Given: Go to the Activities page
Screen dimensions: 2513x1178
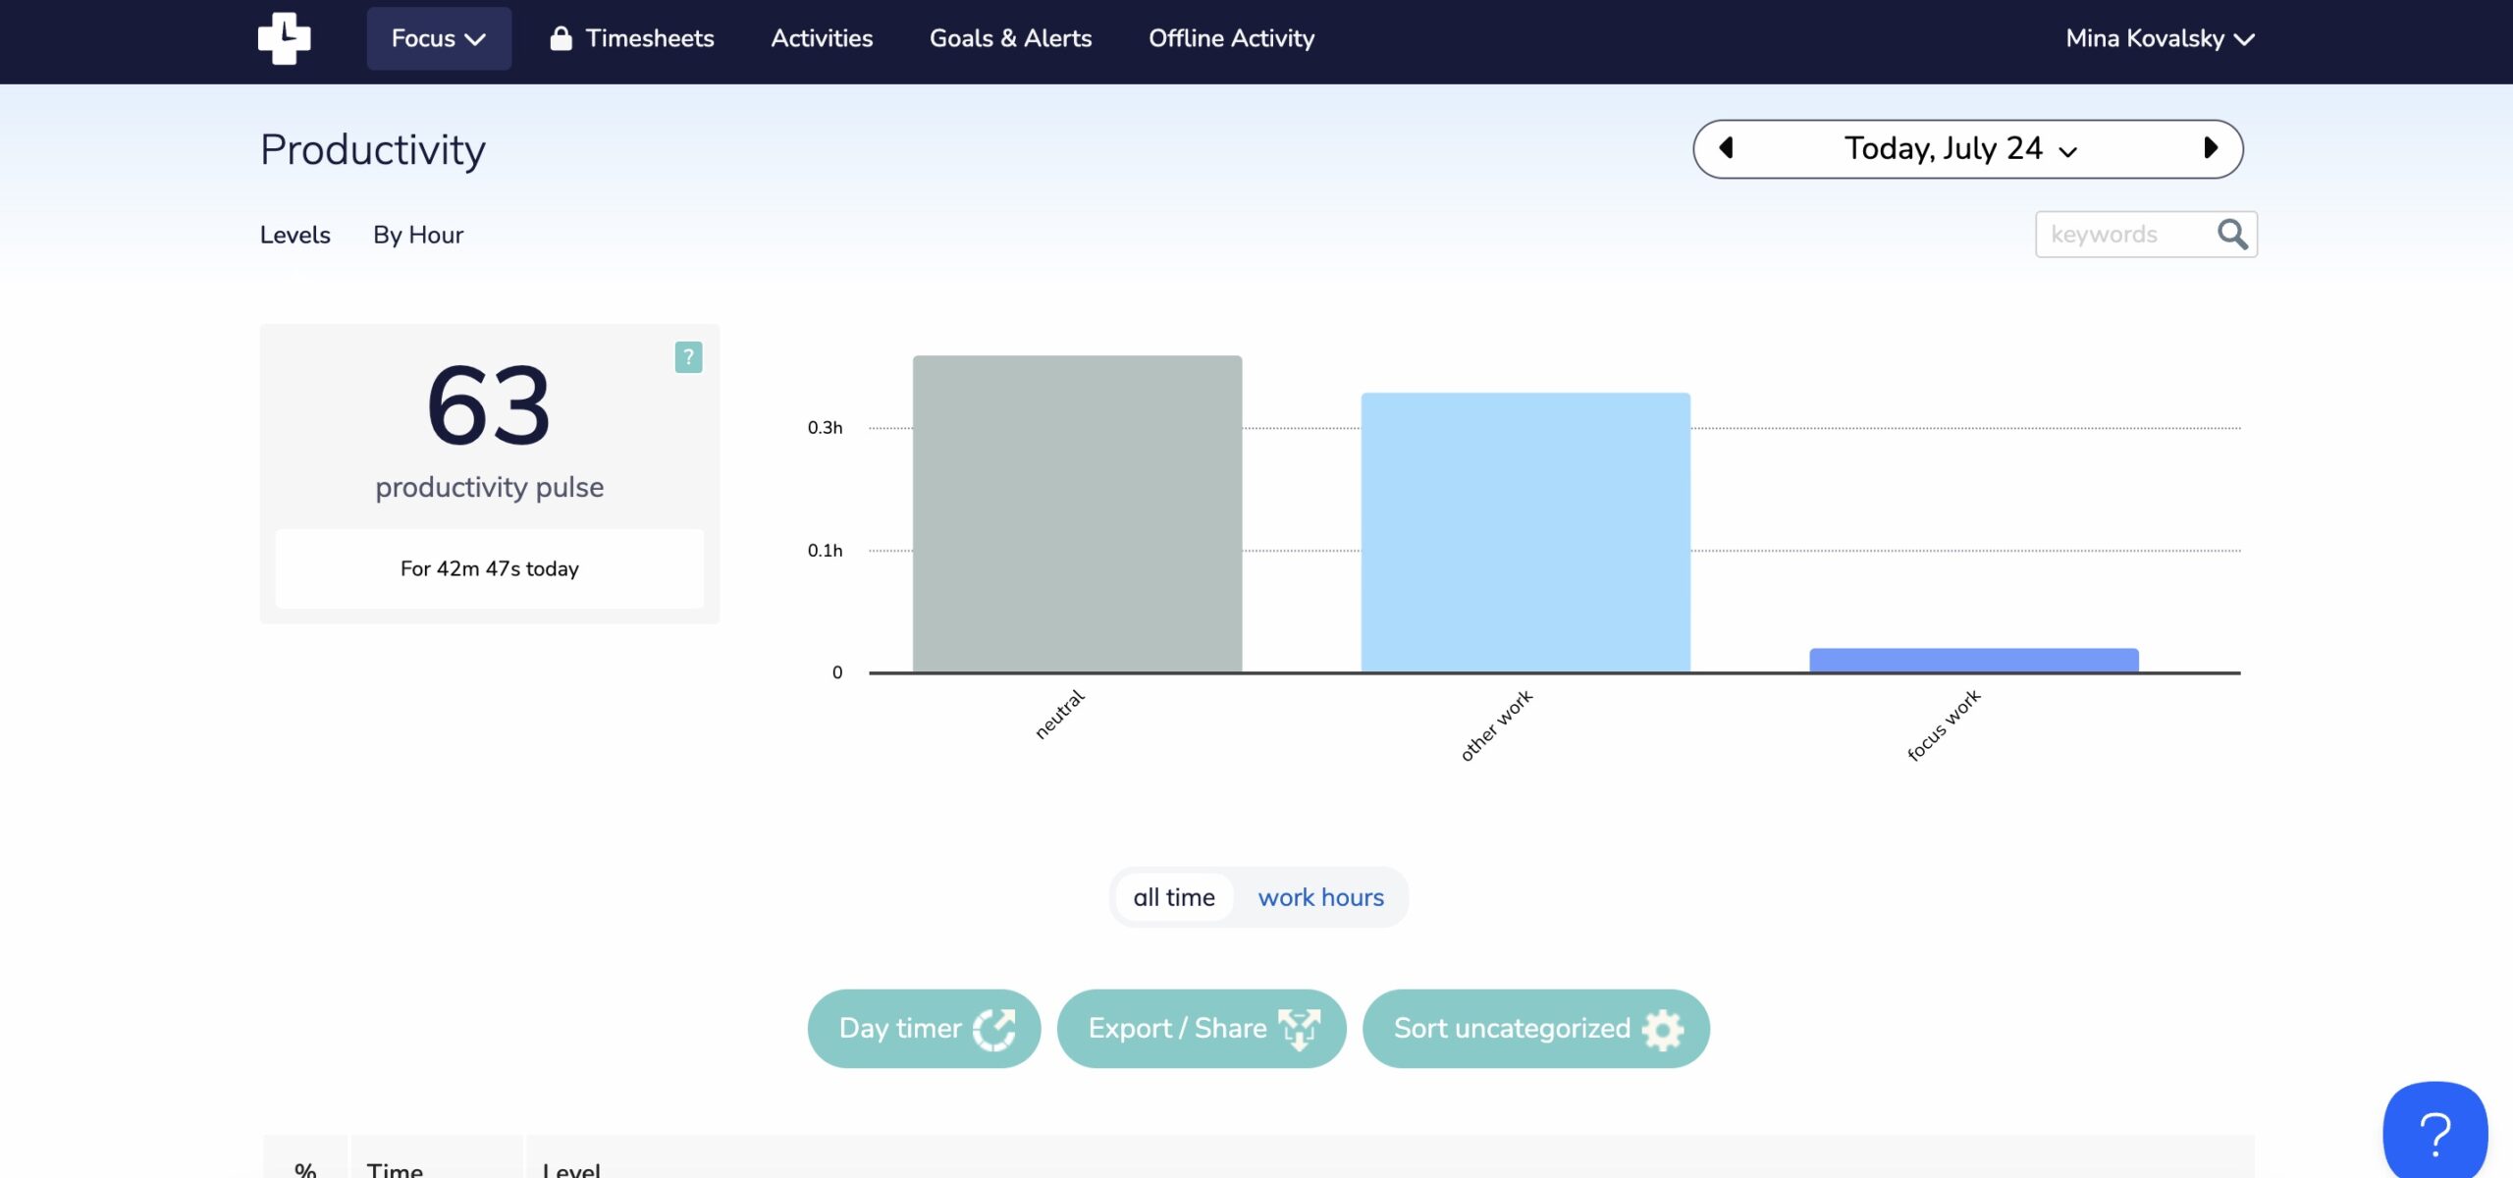Looking at the screenshot, I should pos(822,38).
